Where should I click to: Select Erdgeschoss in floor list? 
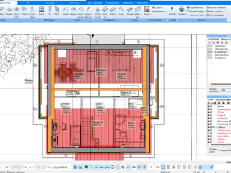point(221,52)
